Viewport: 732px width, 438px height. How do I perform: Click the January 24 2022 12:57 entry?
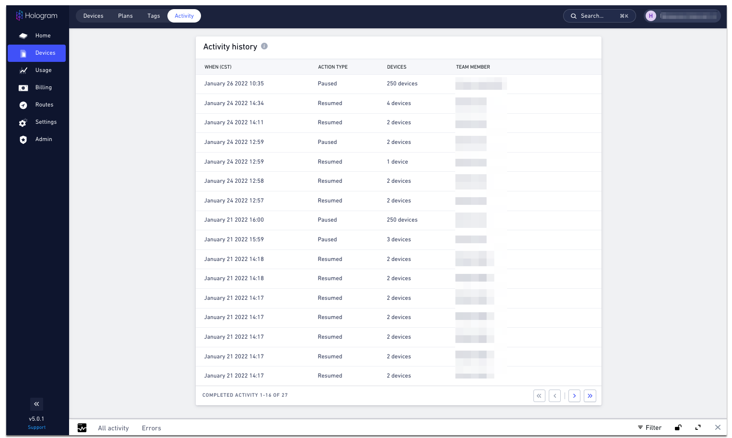coord(234,201)
